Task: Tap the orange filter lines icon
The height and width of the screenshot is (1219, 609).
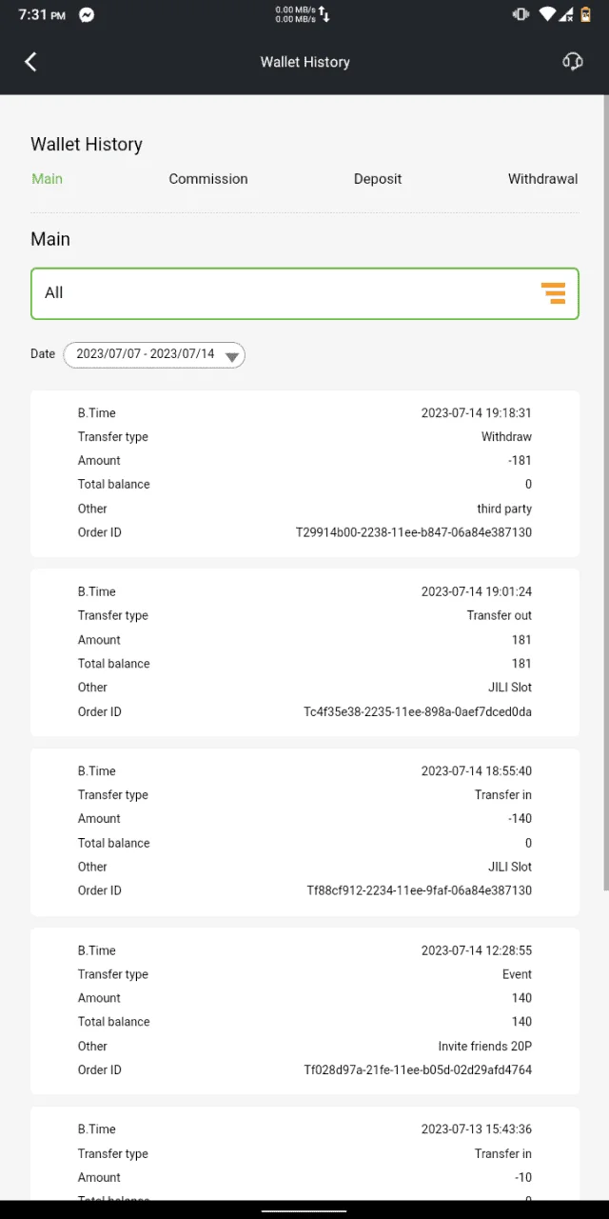Action: coord(553,293)
